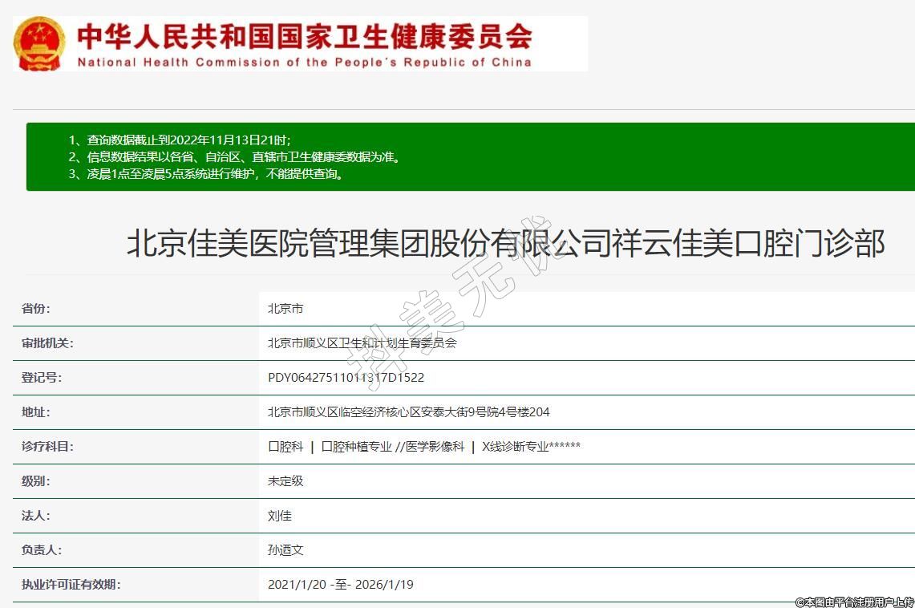Select the responsible person name 孙迺文
Image resolution: width=915 pixels, height=608 pixels.
285,550
